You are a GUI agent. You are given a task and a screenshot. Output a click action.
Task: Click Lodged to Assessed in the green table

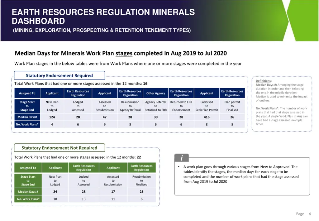(x=83, y=181)
